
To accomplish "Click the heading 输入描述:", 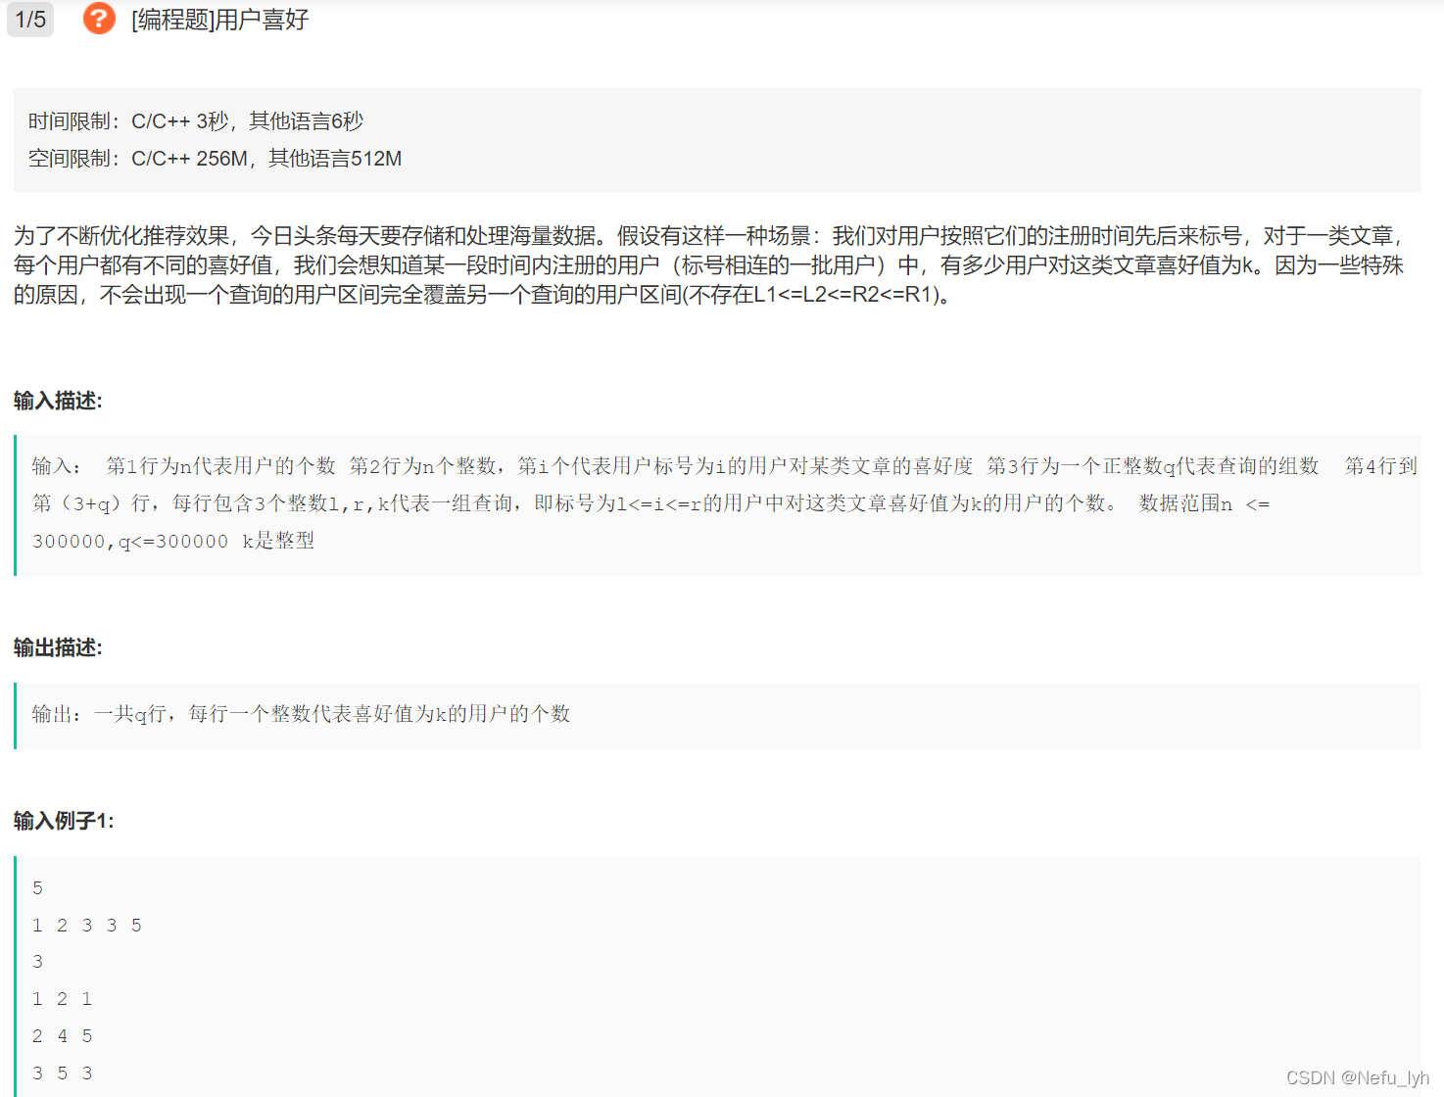I will [58, 401].
